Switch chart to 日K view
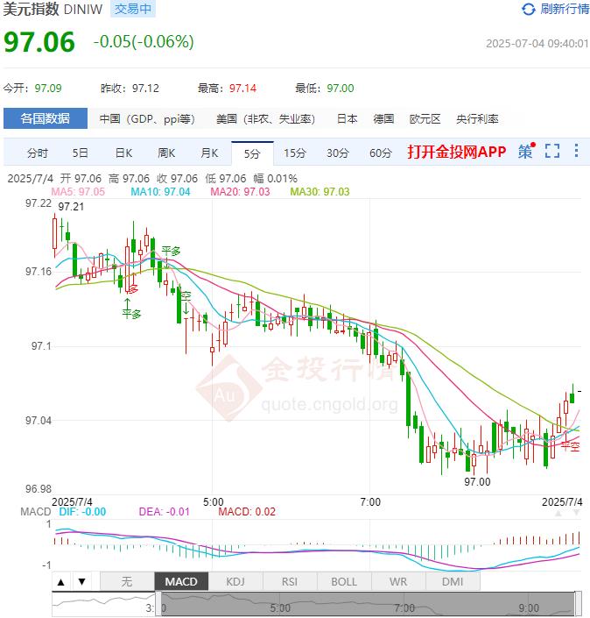 pos(123,153)
